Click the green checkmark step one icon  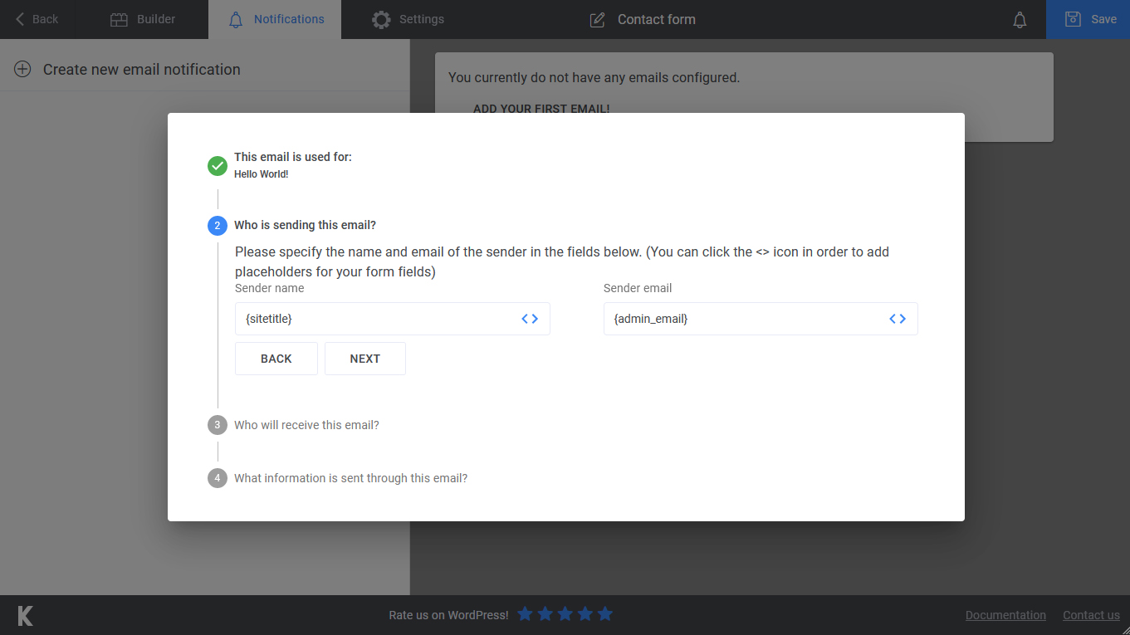[218, 166]
